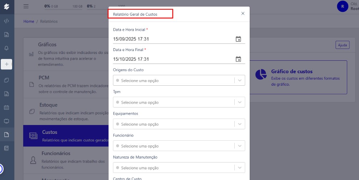Click the monitor screen icon in the sidebar
The height and width of the screenshot is (180, 359).
pos(6,121)
